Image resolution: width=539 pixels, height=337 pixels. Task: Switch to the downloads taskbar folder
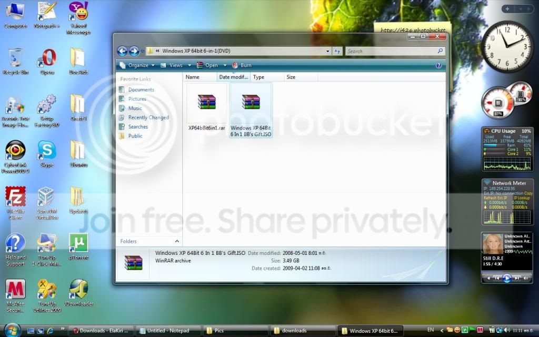click(x=303, y=331)
